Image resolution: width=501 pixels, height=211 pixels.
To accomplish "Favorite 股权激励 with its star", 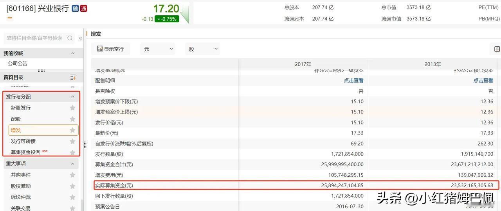I will [x=72, y=186].
